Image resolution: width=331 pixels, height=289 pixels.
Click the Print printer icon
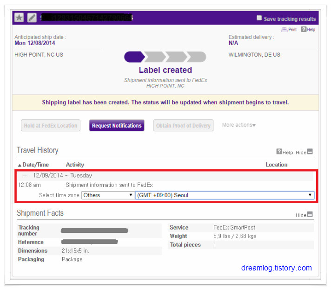pyautogui.click(x=284, y=29)
